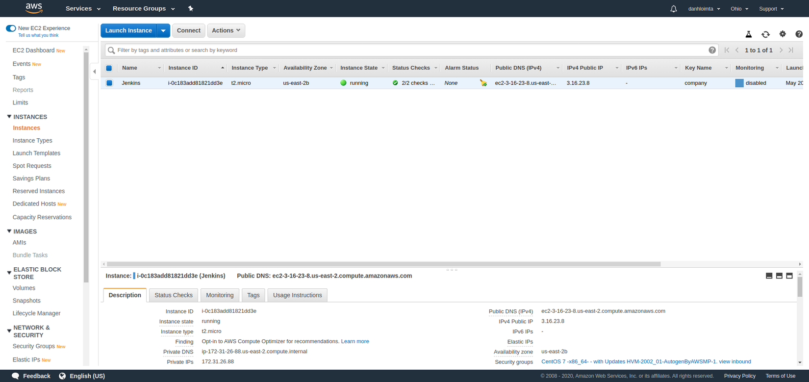Image resolution: width=809 pixels, height=382 pixels.
Task: Open the Name column filter arrow
Action: point(159,68)
